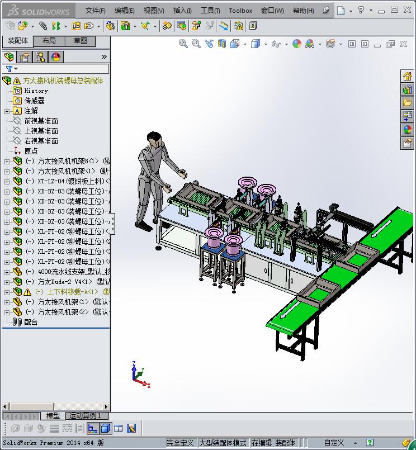Open the Appearances task pane ball icon
Viewport: 416px width, 450px height.
click(x=407, y=130)
